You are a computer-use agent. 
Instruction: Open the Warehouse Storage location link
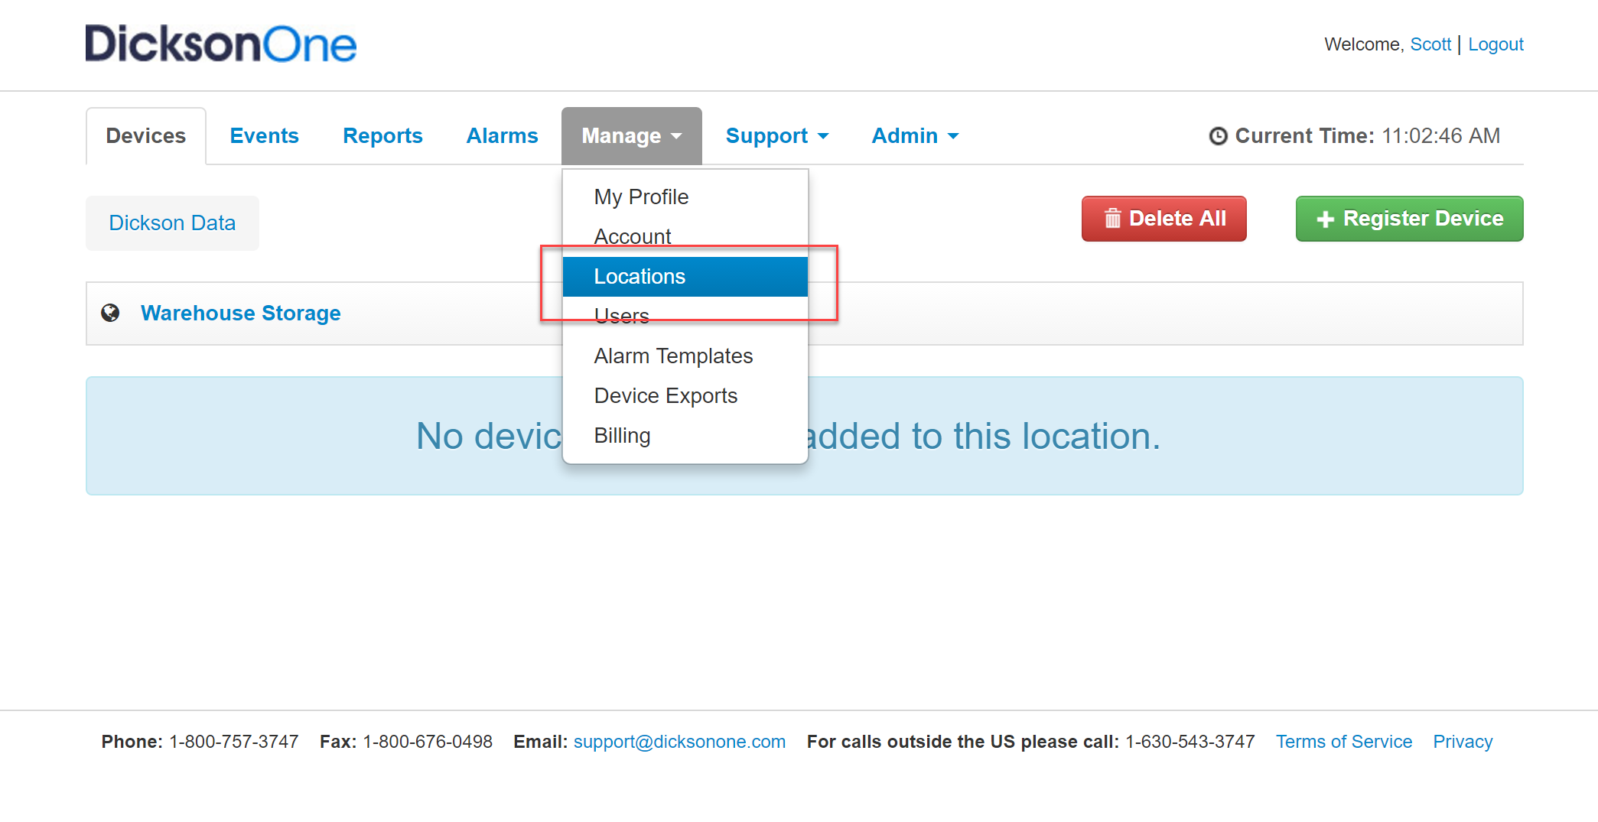click(x=240, y=313)
